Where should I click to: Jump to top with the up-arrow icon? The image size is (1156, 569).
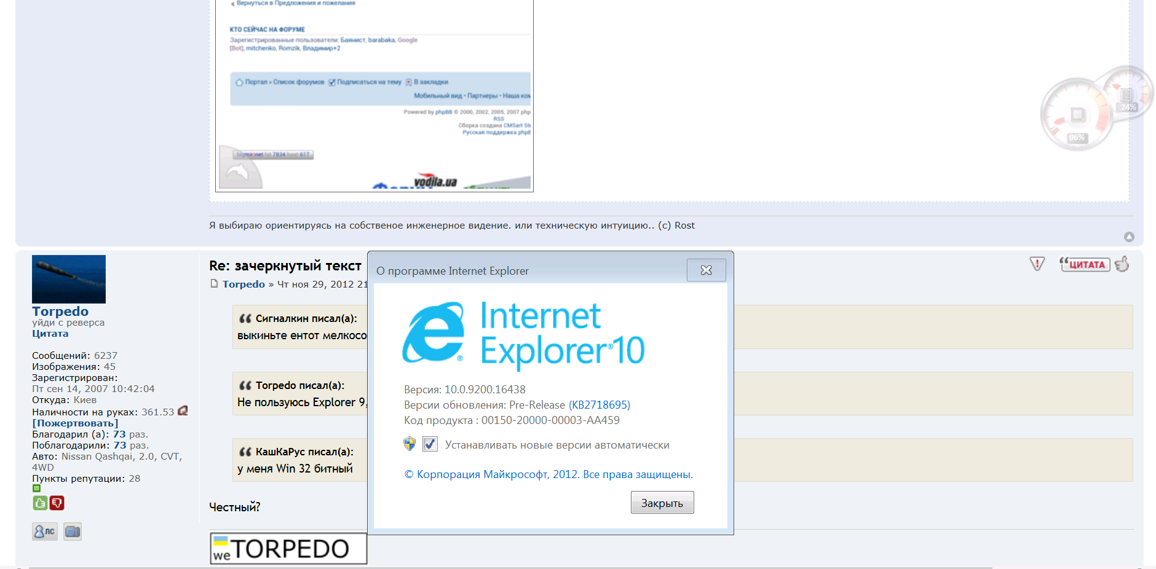tap(1129, 237)
